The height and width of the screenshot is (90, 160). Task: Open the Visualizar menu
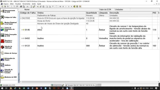[18, 4]
